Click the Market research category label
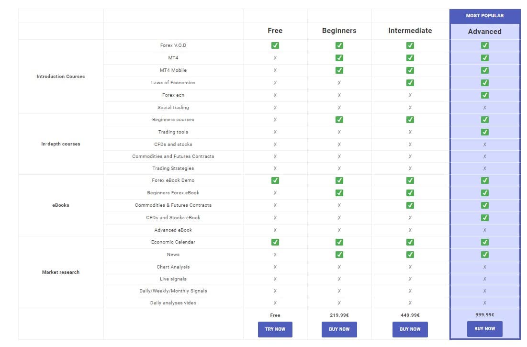This screenshot has width=527, height=347. point(60,272)
